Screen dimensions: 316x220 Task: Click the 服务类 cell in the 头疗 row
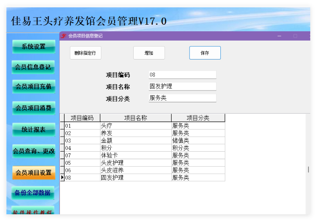198,126
